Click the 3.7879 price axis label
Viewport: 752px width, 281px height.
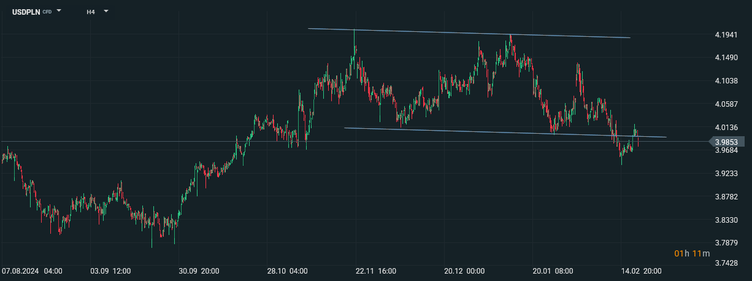(x=726, y=244)
